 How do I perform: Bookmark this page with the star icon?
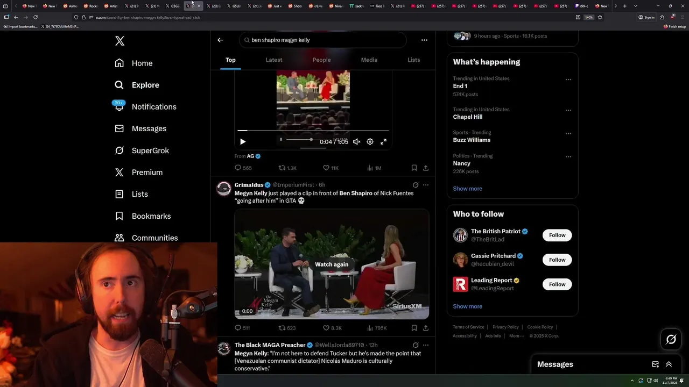[x=600, y=17]
